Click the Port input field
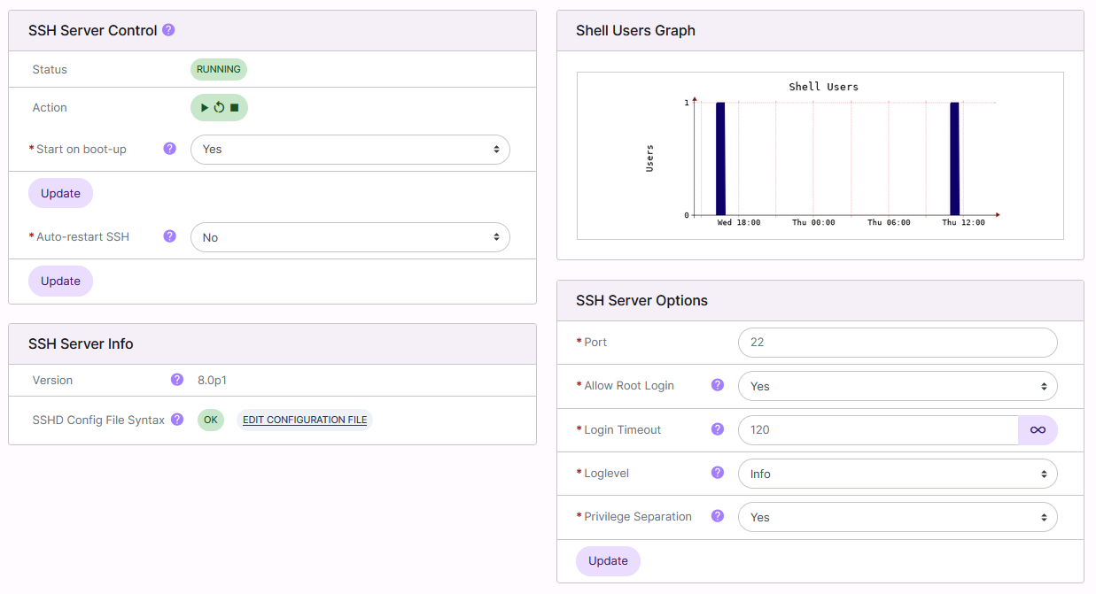 coord(898,343)
